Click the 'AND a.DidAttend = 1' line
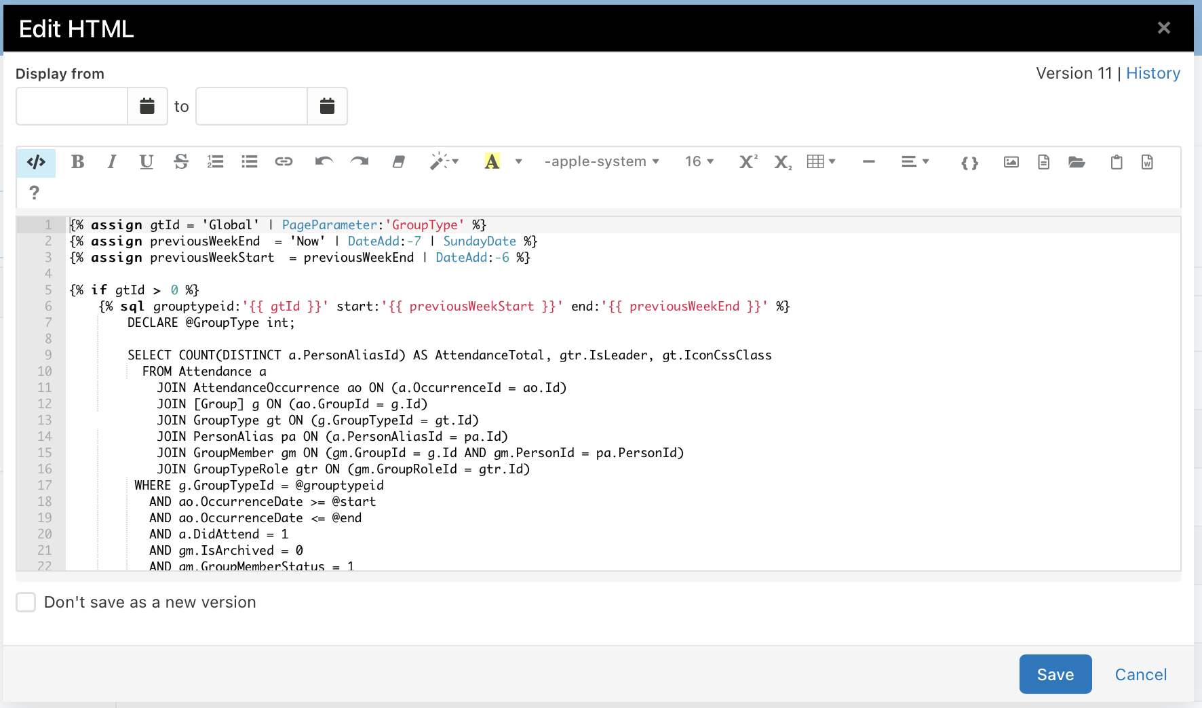This screenshot has height=708, width=1202. click(219, 534)
